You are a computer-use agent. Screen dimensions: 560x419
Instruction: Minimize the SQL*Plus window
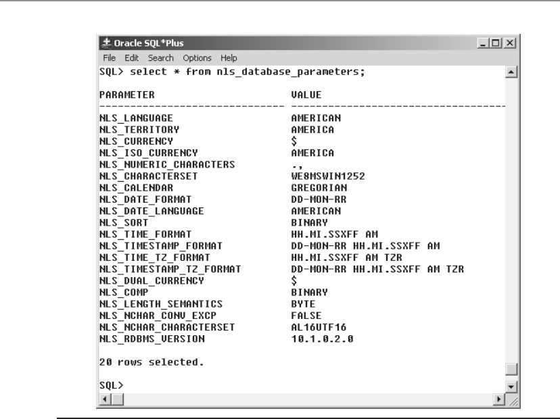click(483, 43)
